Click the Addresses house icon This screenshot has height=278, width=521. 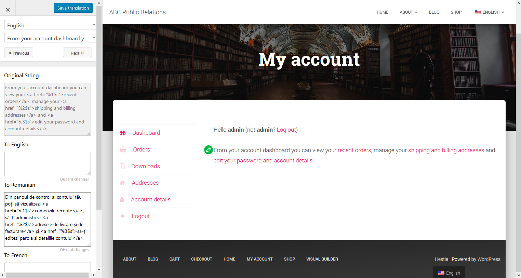122,183
